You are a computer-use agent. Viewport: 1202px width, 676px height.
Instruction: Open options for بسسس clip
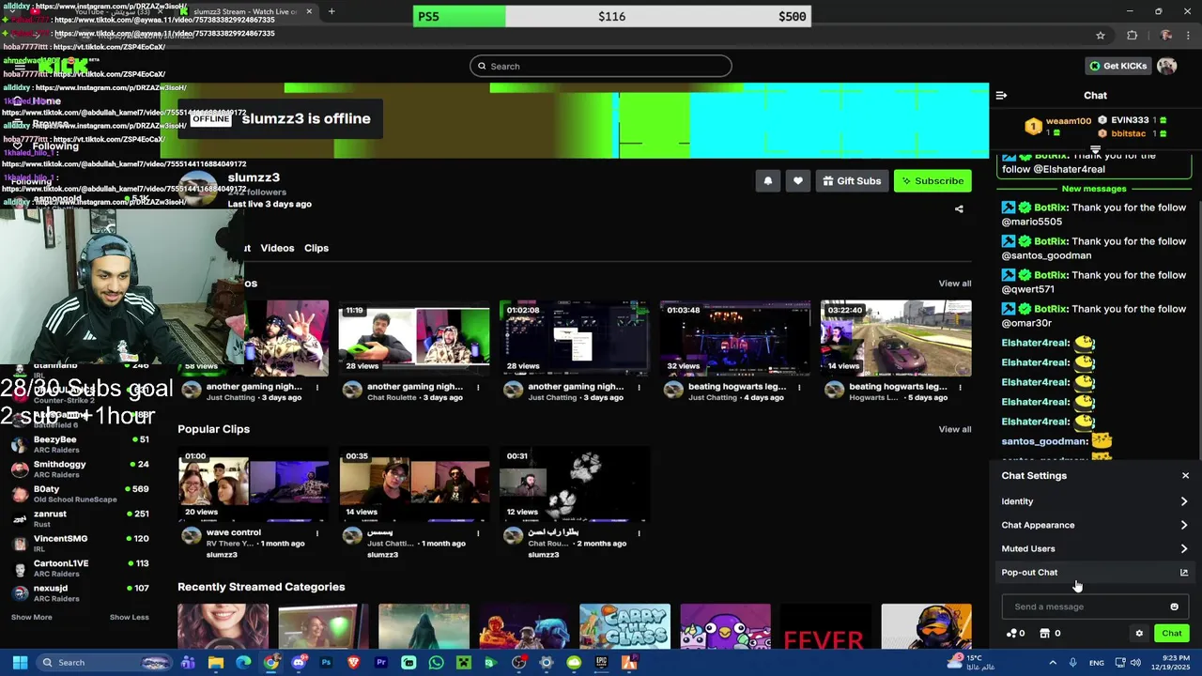[x=478, y=533]
